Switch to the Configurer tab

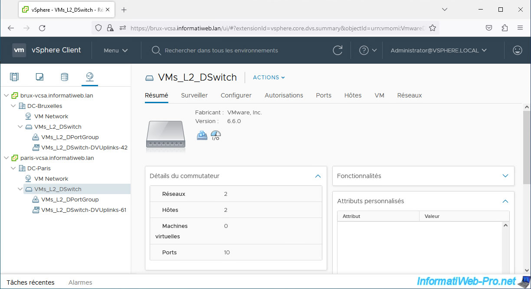236,95
